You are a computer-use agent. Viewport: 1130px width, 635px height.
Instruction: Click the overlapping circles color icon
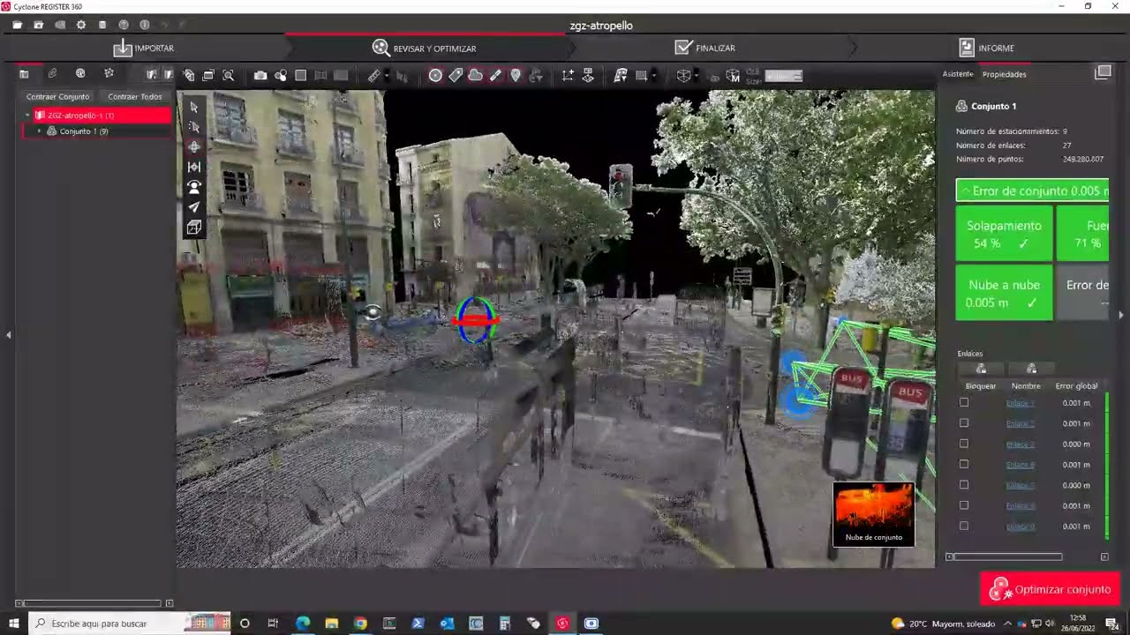click(x=281, y=76)
